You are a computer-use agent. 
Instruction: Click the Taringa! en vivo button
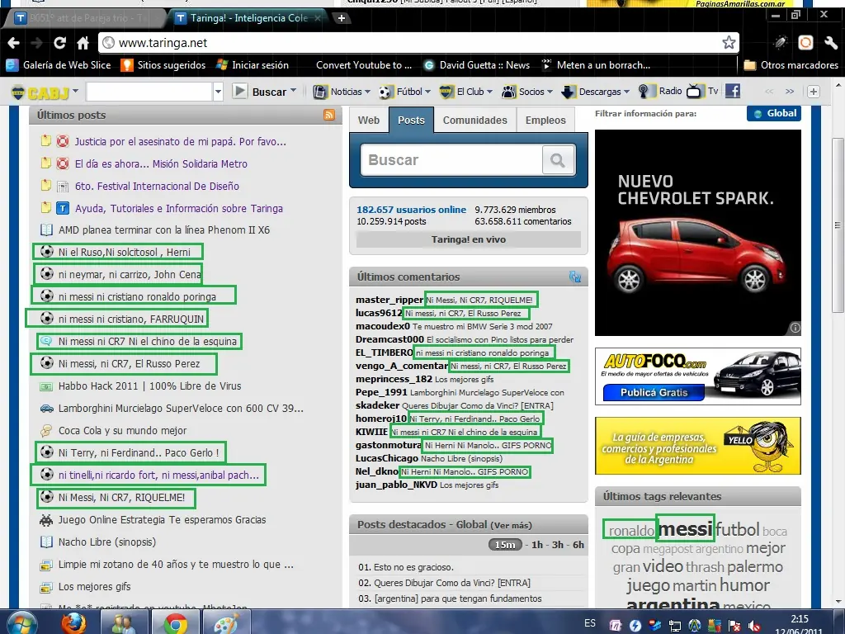pyautogui.click(x=469, y=239)
